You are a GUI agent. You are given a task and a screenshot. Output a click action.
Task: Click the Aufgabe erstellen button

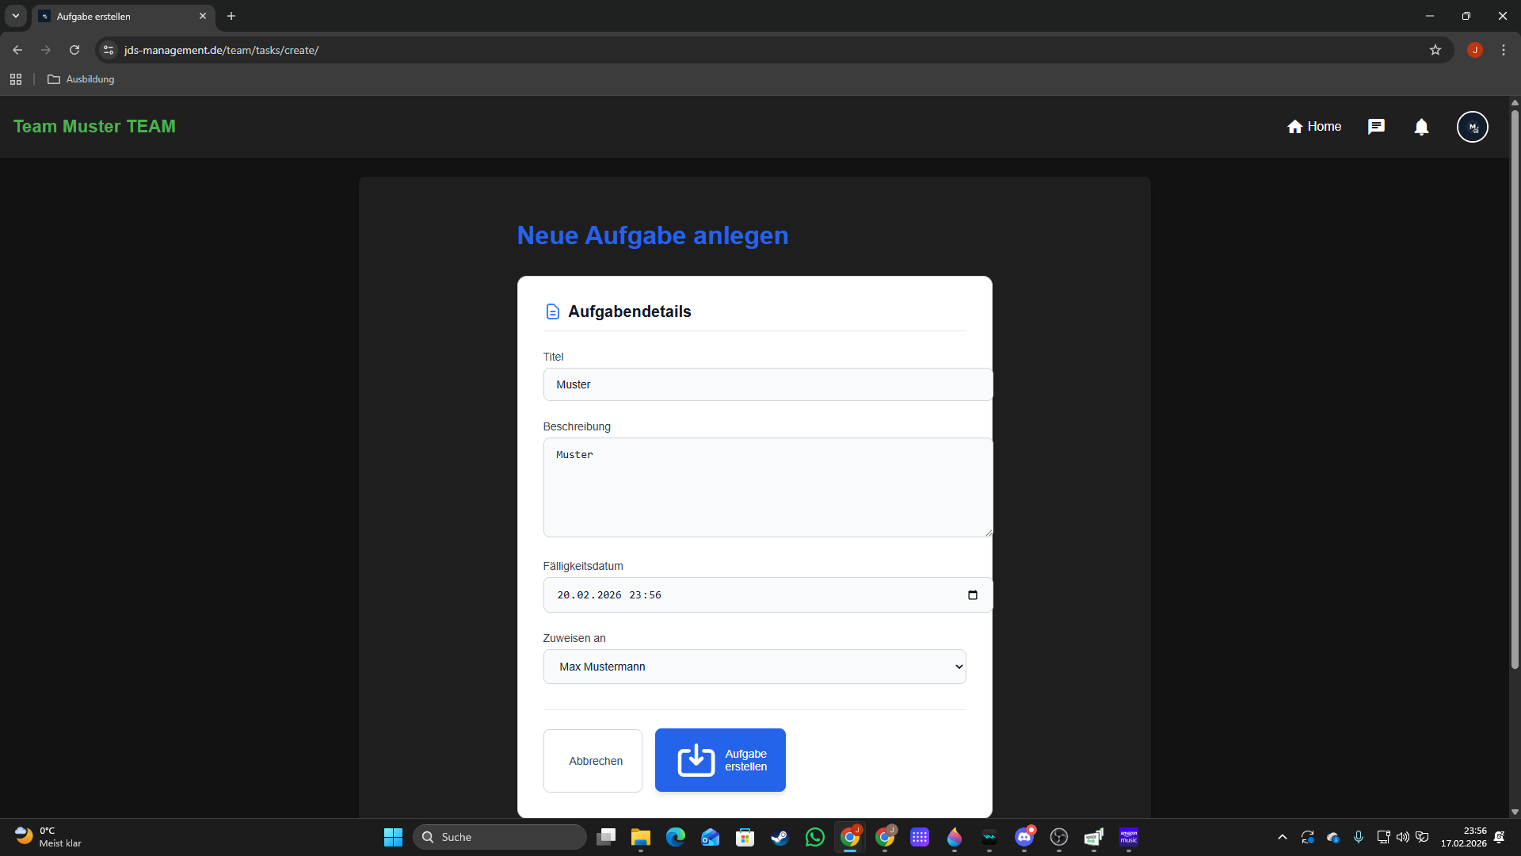tap(719, 759)
